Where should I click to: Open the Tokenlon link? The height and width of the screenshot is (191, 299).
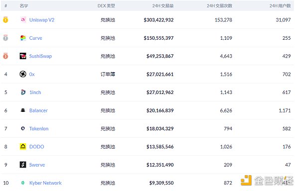pyautogui.click(x=39, y=129)
